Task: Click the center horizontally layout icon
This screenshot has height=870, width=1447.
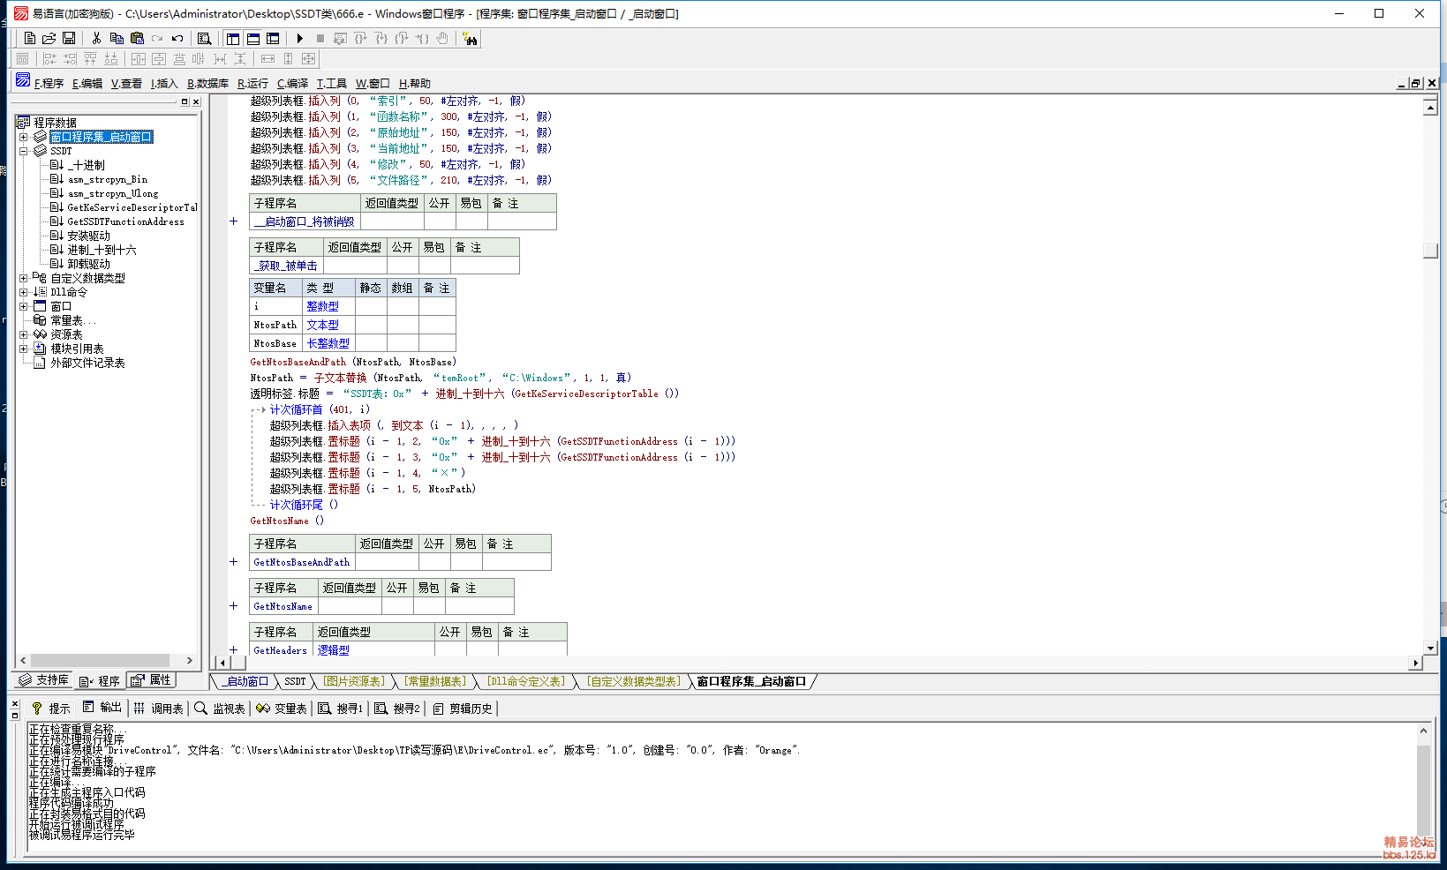Action: tap(139, 59)
